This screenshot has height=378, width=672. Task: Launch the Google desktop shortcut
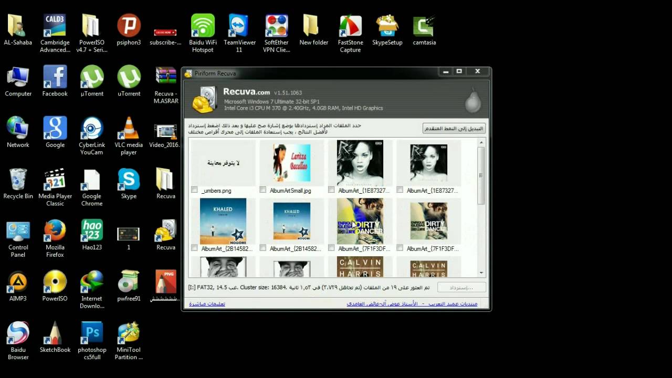[x=55, y=133]
